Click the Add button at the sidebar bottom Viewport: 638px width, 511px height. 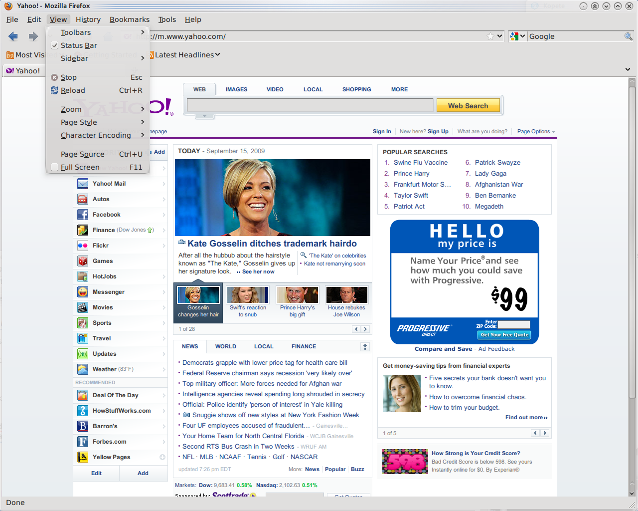(143, 473)
